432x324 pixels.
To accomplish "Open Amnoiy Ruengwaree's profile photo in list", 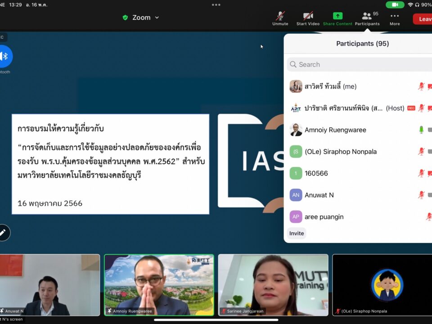I will 296,130.
